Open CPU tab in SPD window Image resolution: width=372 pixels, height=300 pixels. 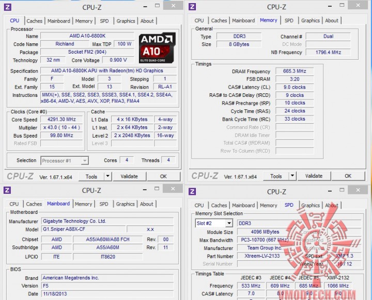coord(199,205)
